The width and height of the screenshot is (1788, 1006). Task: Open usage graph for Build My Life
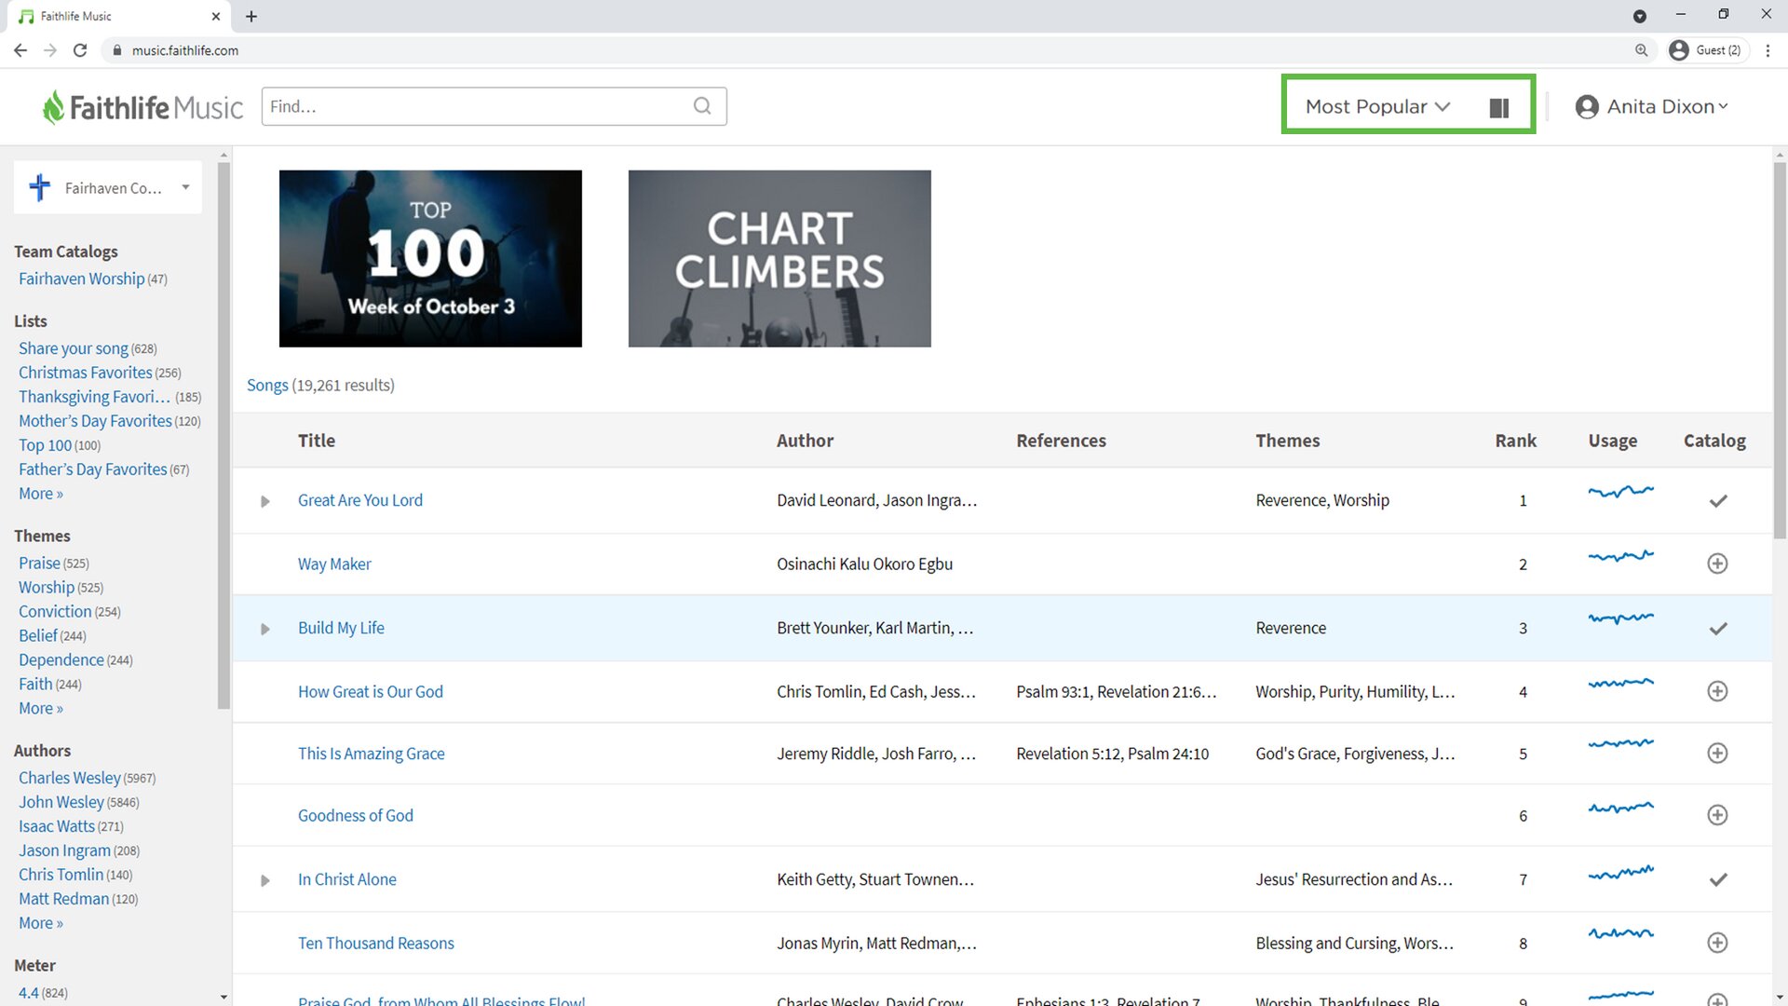1620,618
